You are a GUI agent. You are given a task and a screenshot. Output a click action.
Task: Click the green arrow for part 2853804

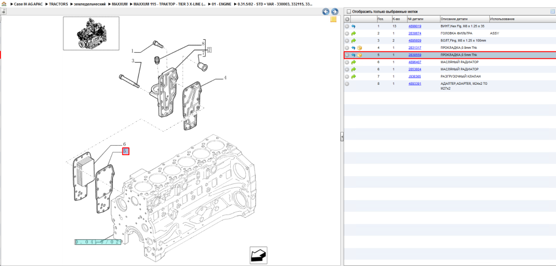pos(354,69)
